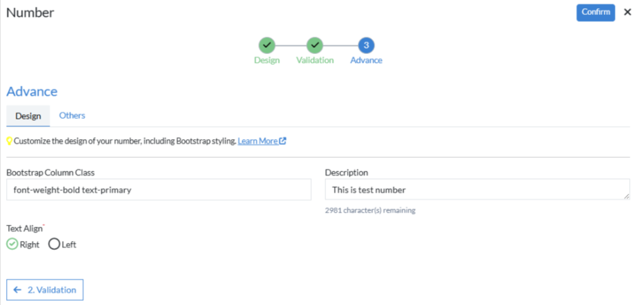This screenshot has width=636, height=305.
Task: Select the step 3 circle in the stepper
Action: [366, 45]
